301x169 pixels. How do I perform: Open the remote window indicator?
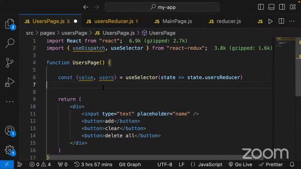[x=7, y=164]
